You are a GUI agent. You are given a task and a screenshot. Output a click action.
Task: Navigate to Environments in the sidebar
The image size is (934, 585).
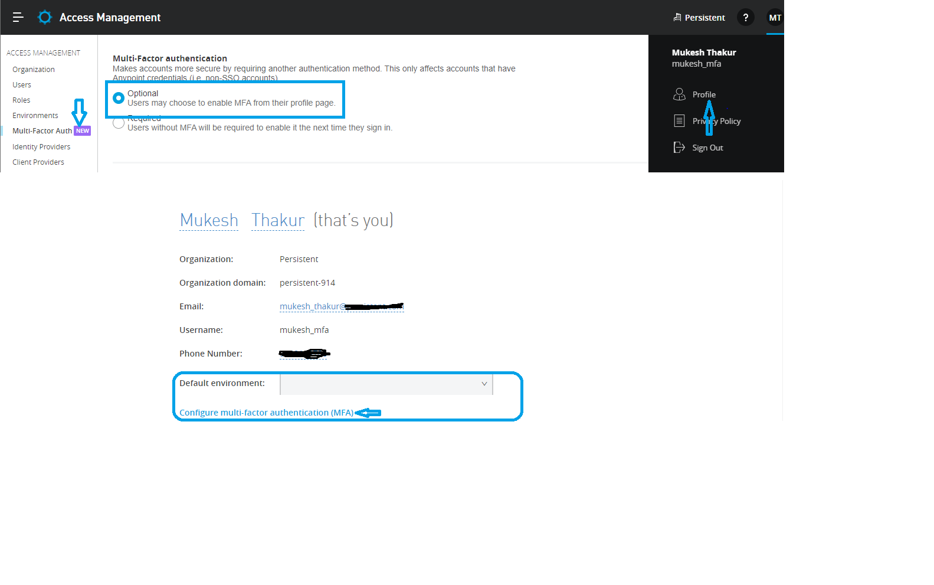point(35,115)
